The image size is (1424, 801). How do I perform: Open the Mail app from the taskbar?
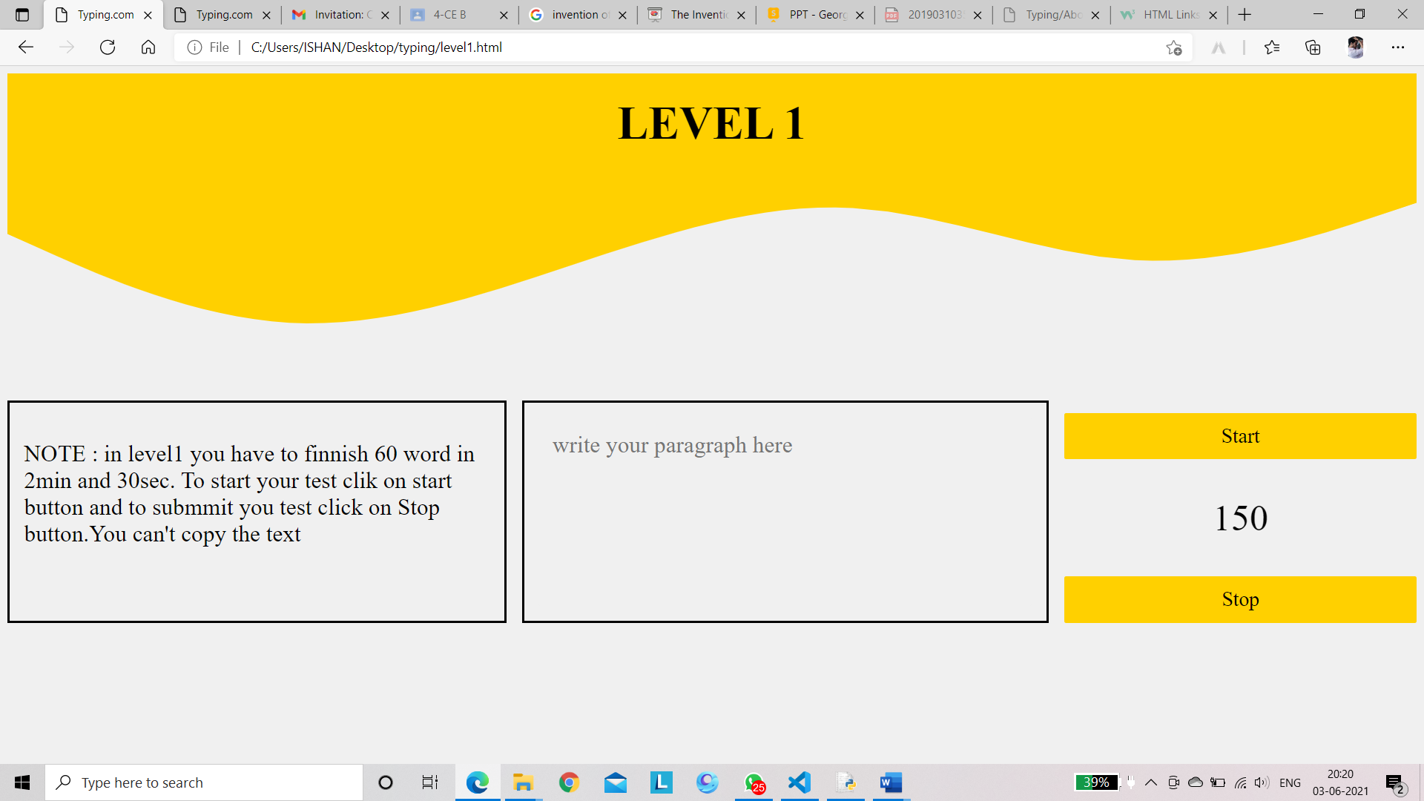(615, 782)
